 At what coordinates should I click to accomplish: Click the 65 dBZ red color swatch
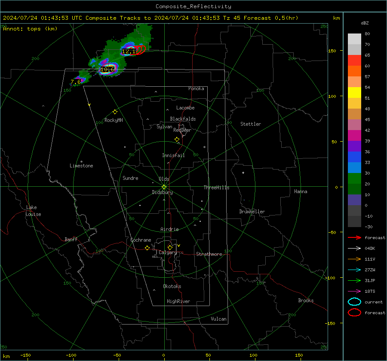(x=354, y=60)
